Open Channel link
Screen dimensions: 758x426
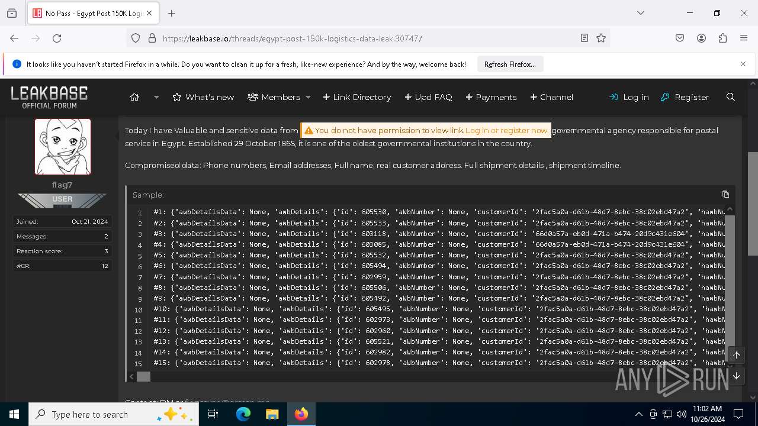[x=551, y=97]
